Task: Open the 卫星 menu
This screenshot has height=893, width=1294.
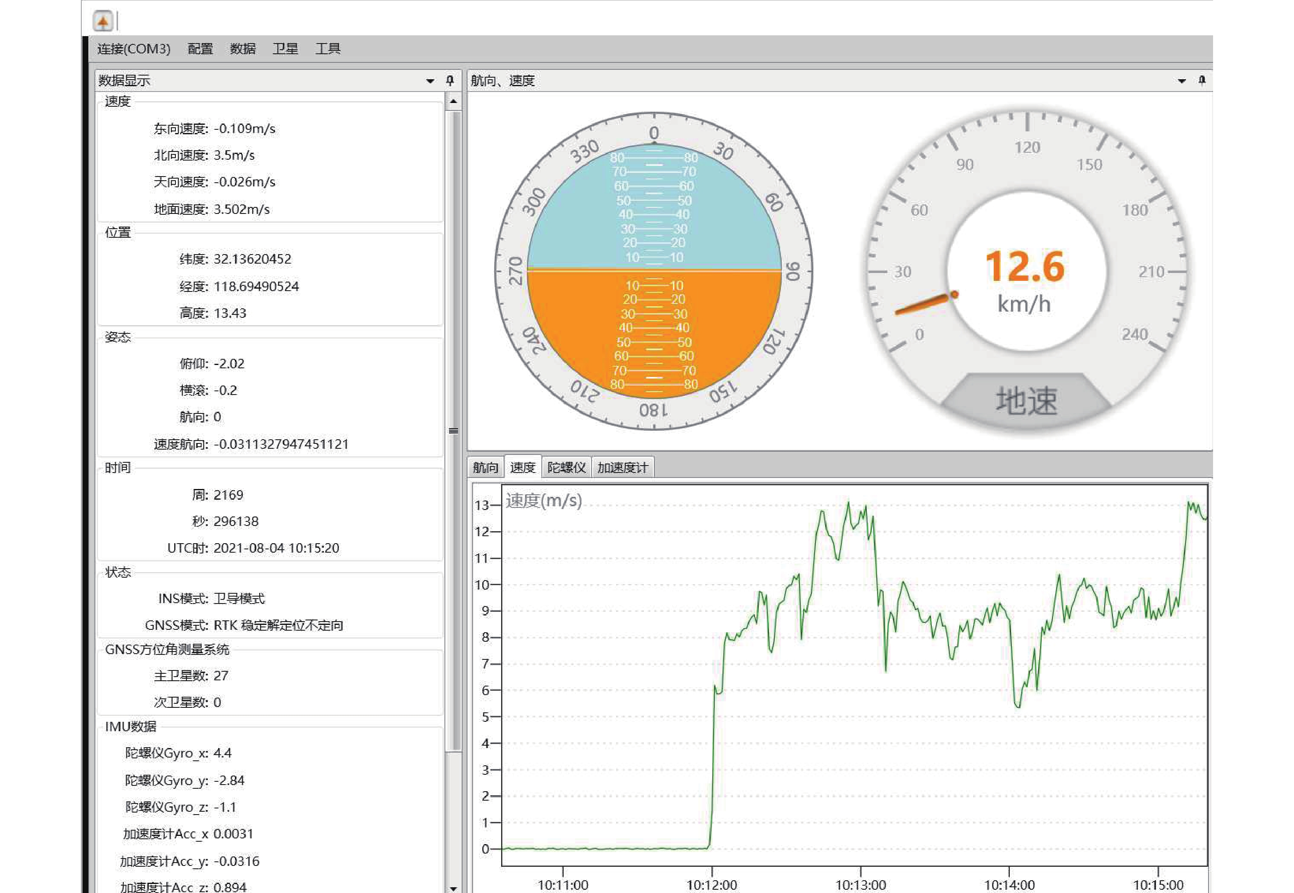Action: (x=286, y=49)
